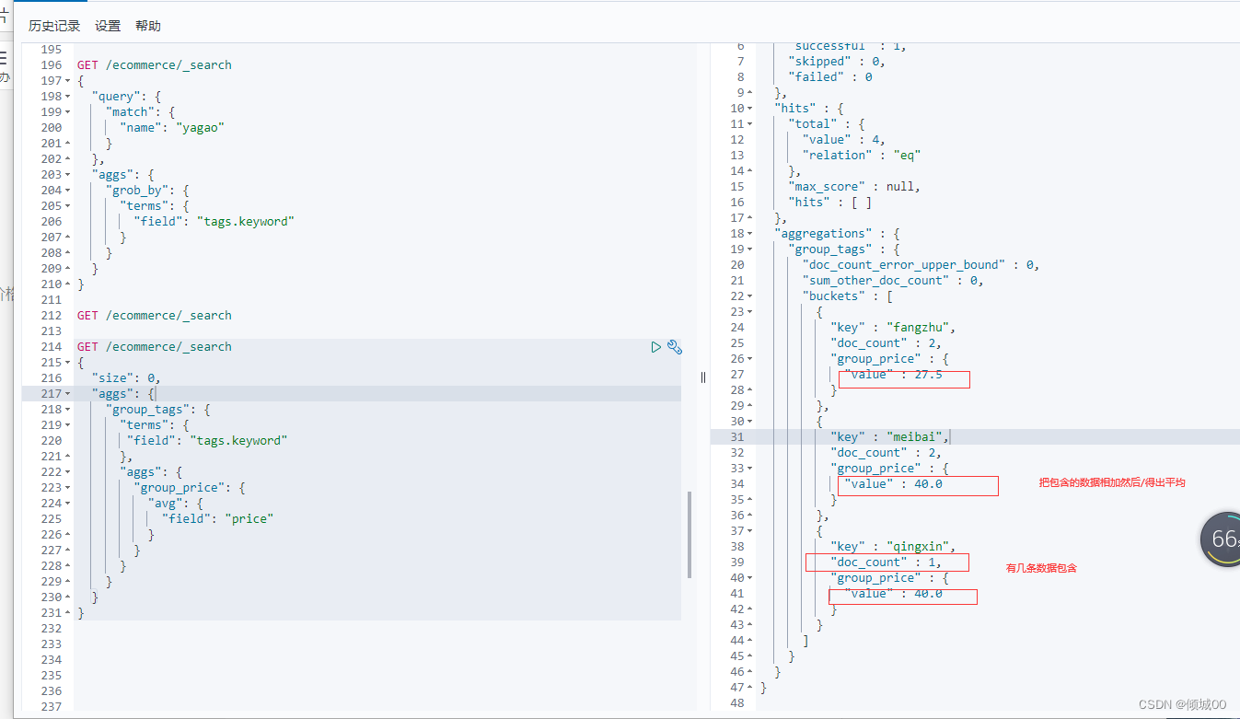Image resolution: width=1240 pixels, height=719 pixels.
Task: Click the GET /ecommerce/_search on line 196
Action: click(155, 65)
